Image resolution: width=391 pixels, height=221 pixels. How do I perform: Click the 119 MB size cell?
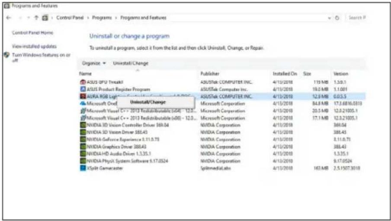pyautogui.click(x=321, y=82)
